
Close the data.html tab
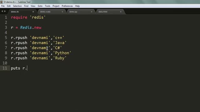click(x=121, y=12)
